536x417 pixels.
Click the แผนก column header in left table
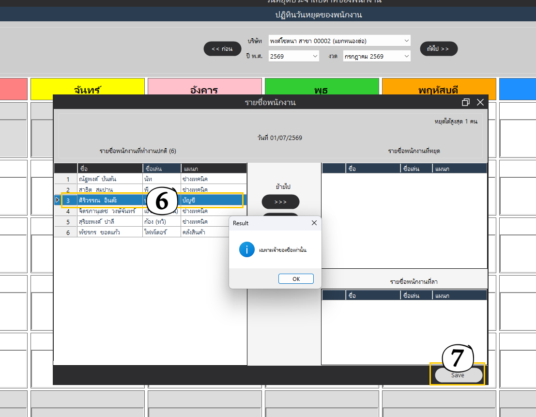point(214,169)
